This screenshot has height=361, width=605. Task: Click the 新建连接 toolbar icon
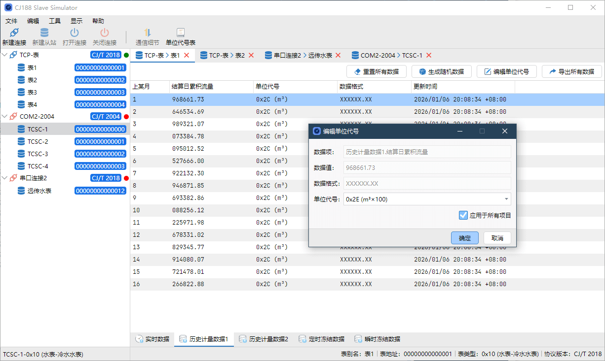pyautogui.click(x=14, y=33)
